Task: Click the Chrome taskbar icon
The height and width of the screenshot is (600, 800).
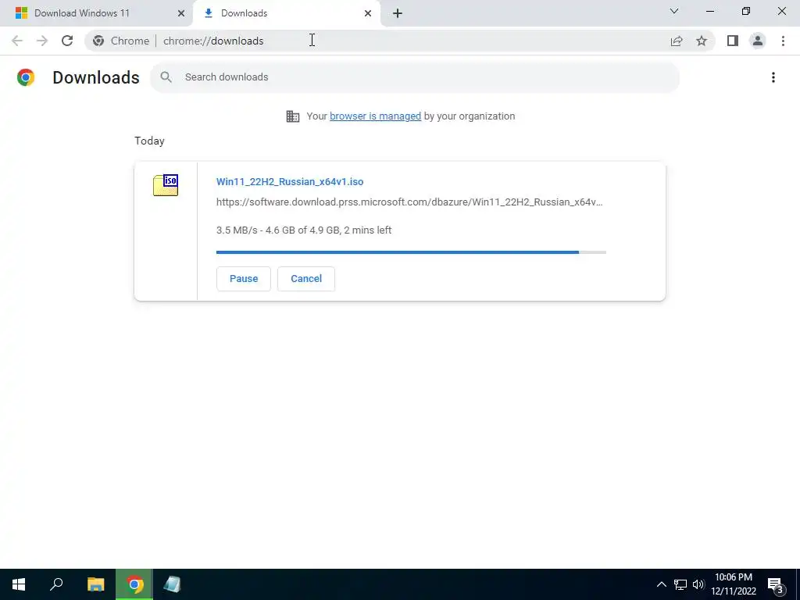Action: click(134, 584)
